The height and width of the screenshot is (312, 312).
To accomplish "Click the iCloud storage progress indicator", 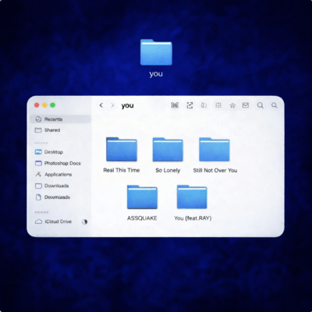I will [x=84, y=222].
